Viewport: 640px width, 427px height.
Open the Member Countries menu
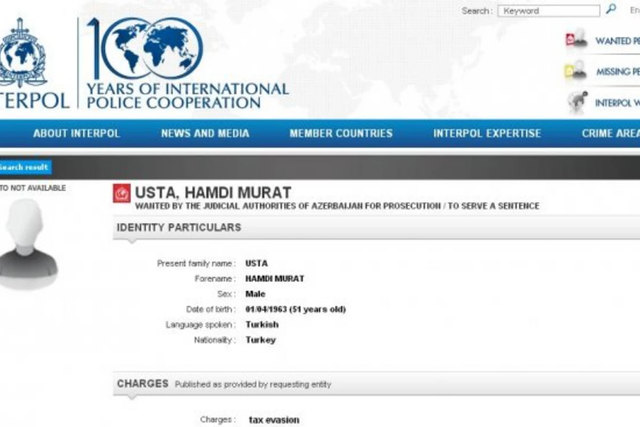click(341, 133)
